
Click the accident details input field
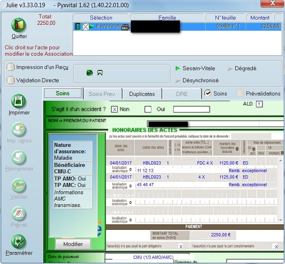pyautogui.click(x=197, y=109)
